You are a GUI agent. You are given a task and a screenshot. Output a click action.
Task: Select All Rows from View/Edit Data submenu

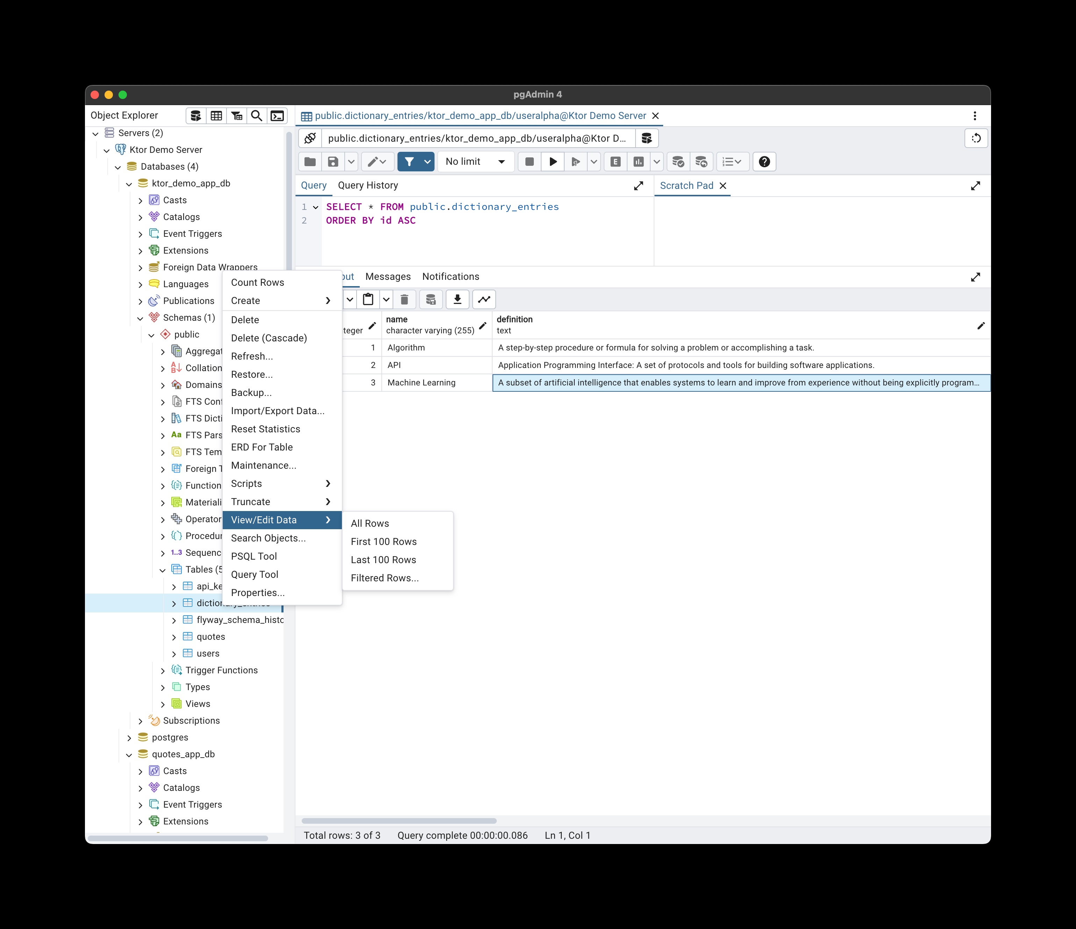pos(370,523)
